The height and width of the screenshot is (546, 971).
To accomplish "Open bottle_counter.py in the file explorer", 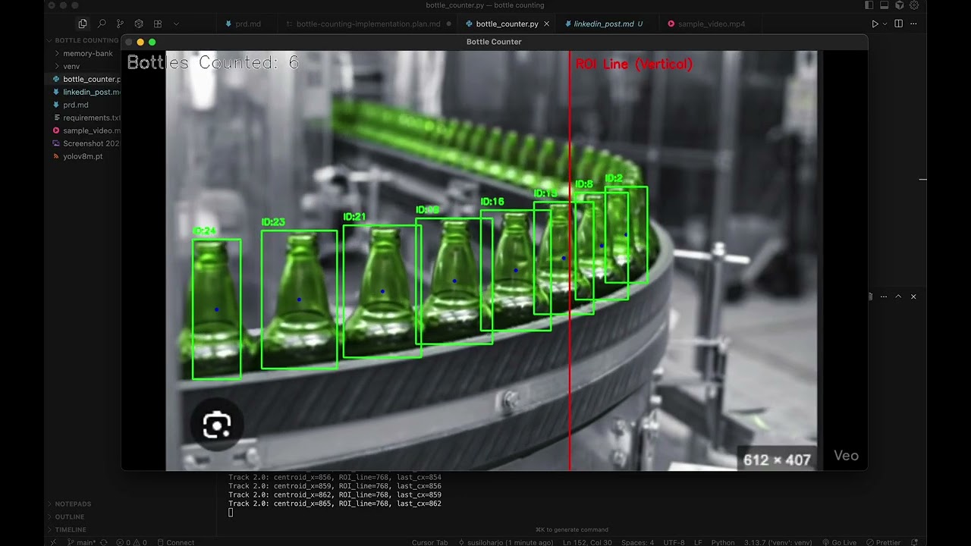I will click(83, 79).
